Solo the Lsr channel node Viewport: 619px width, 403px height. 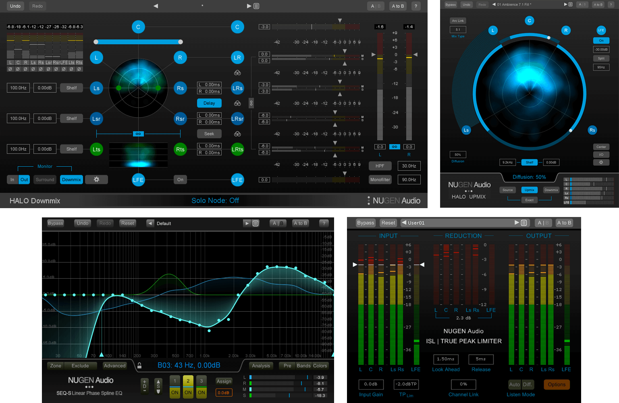point(96,119)
